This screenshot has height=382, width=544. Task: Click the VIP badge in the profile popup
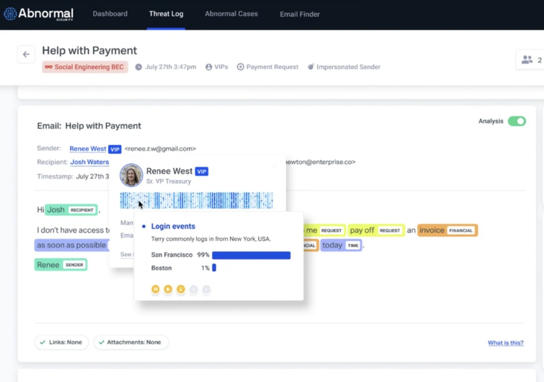pos(202,171)
